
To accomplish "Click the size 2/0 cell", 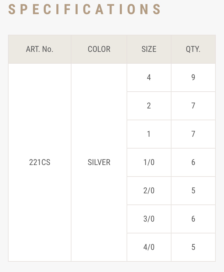I will [149, 191].
